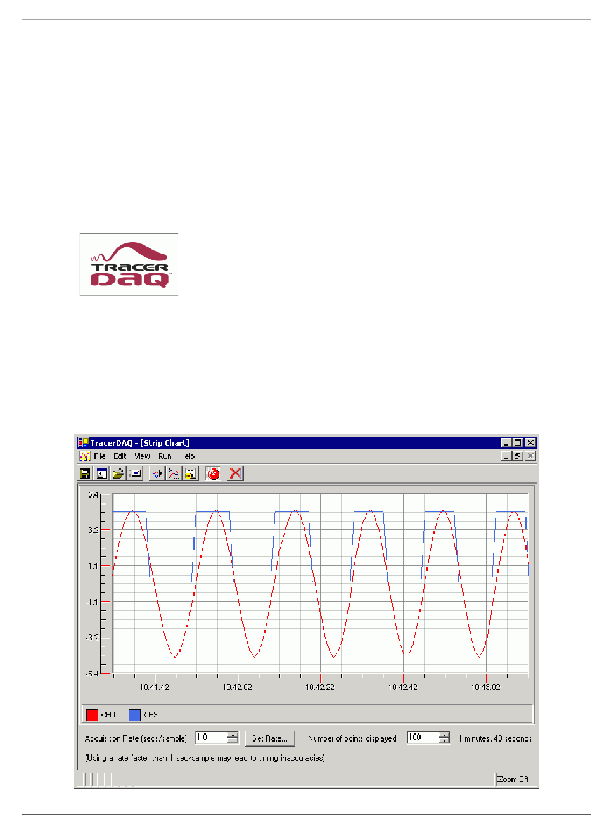The width and height of the screenshot is (602, 836).
Task: Click the Set Rate... button
Action: pos(270,738)
